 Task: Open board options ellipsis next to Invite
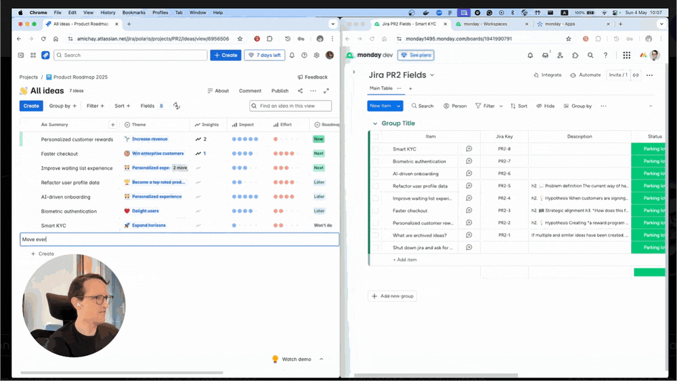point(649,75)
